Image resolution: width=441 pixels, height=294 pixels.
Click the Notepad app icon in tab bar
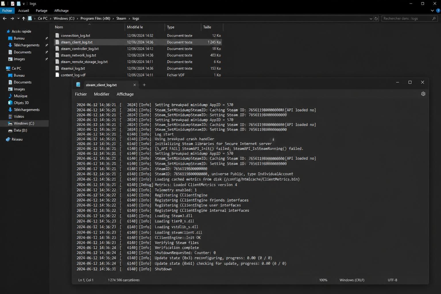tap(78, 85)
